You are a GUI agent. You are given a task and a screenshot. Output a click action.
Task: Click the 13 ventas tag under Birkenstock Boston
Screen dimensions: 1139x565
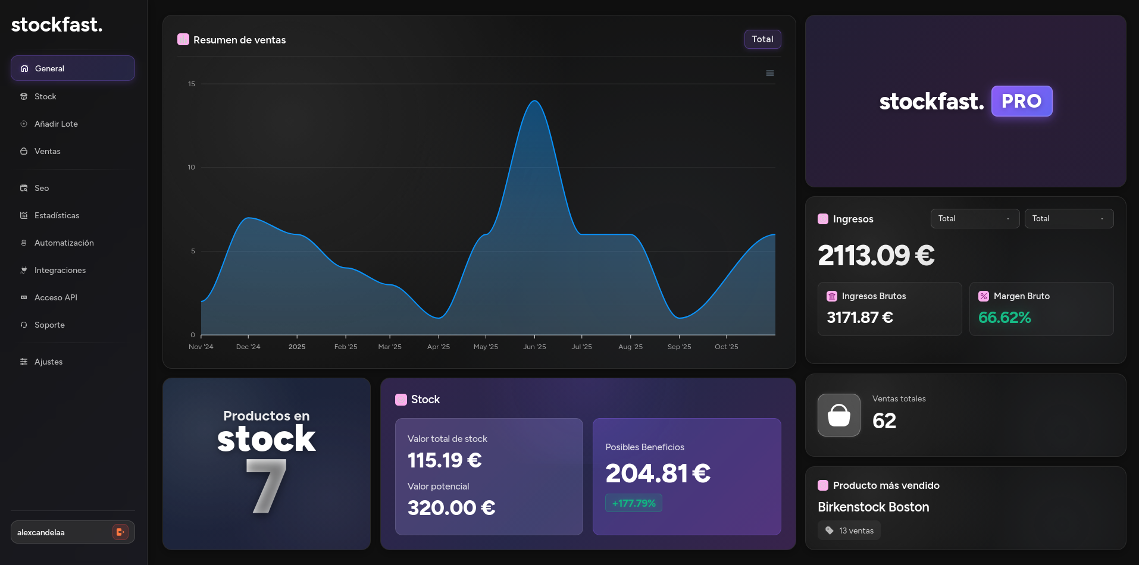[849, 530]
